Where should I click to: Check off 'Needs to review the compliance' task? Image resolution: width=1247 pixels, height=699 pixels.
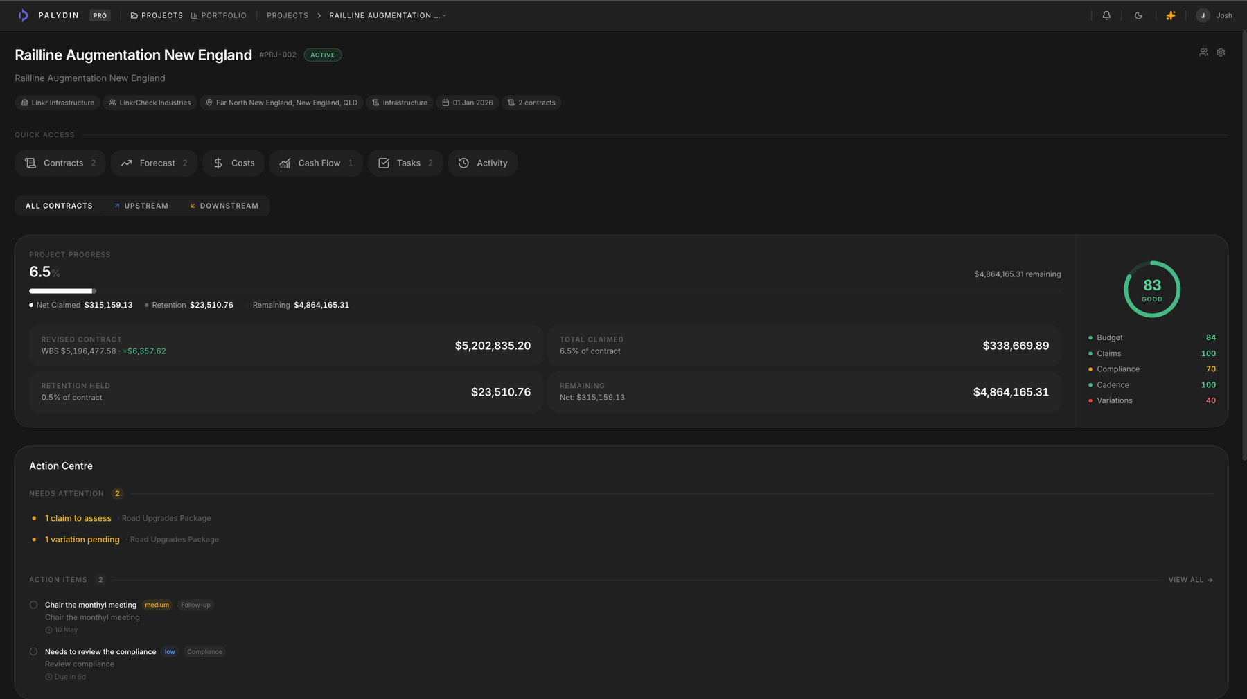click(x=33, y=651)
